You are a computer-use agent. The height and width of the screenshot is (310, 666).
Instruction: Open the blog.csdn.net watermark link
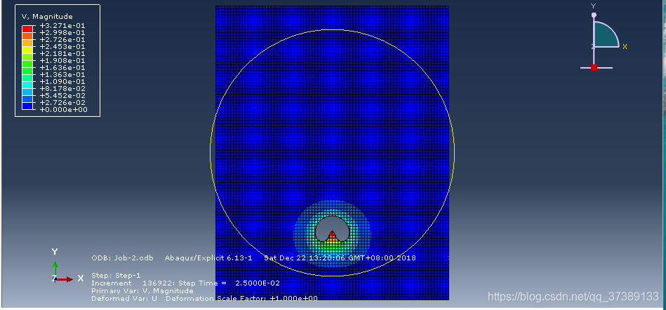coord(573,297)
